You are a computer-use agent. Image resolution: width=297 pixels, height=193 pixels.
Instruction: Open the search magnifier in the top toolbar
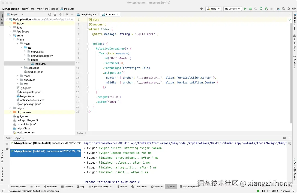point(283,9)
